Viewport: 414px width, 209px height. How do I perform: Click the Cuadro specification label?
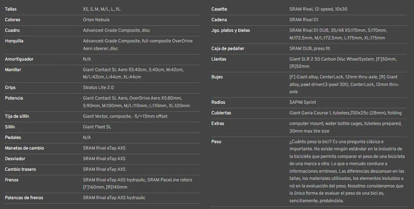pyautogui.click(x=12, y=30)
